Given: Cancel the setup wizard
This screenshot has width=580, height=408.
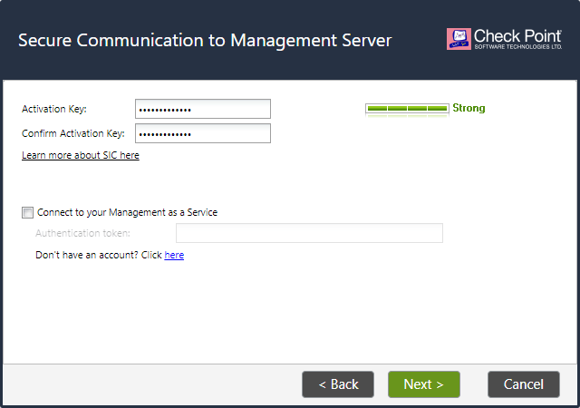Looking at the screenshot, I should [x=524, y=384].
